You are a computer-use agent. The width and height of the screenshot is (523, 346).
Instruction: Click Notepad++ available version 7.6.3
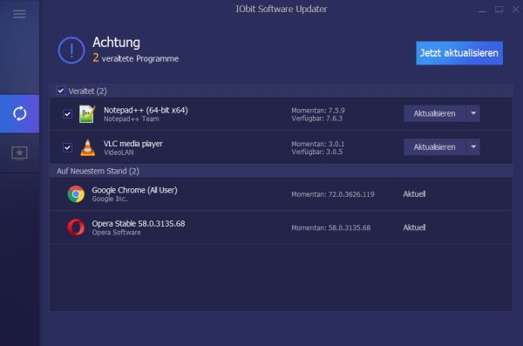[x=317, y=119]
